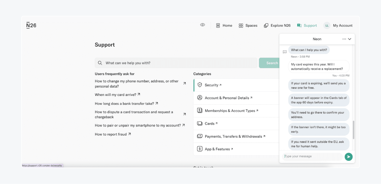Open 'How to report fraud' link

[x=111, y=134]
